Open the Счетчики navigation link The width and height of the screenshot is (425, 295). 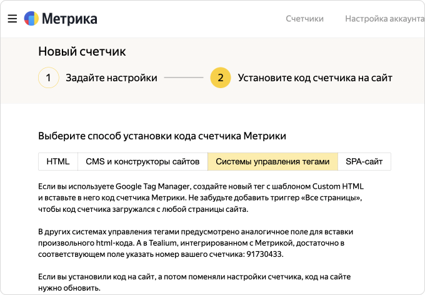[304, 19]
